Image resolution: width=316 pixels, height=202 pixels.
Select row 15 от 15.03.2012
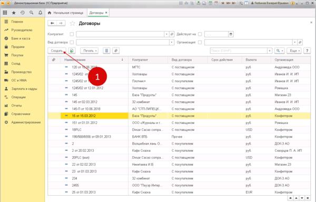179,116
